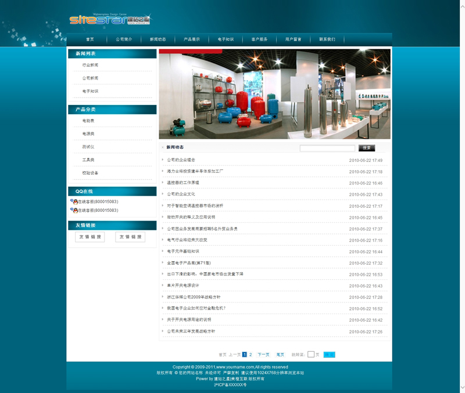Select 用户留言 in the navigation bar

293,39
